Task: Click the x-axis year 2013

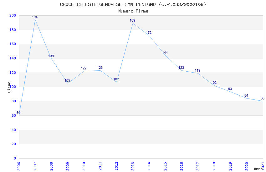Action: (133, 166)
